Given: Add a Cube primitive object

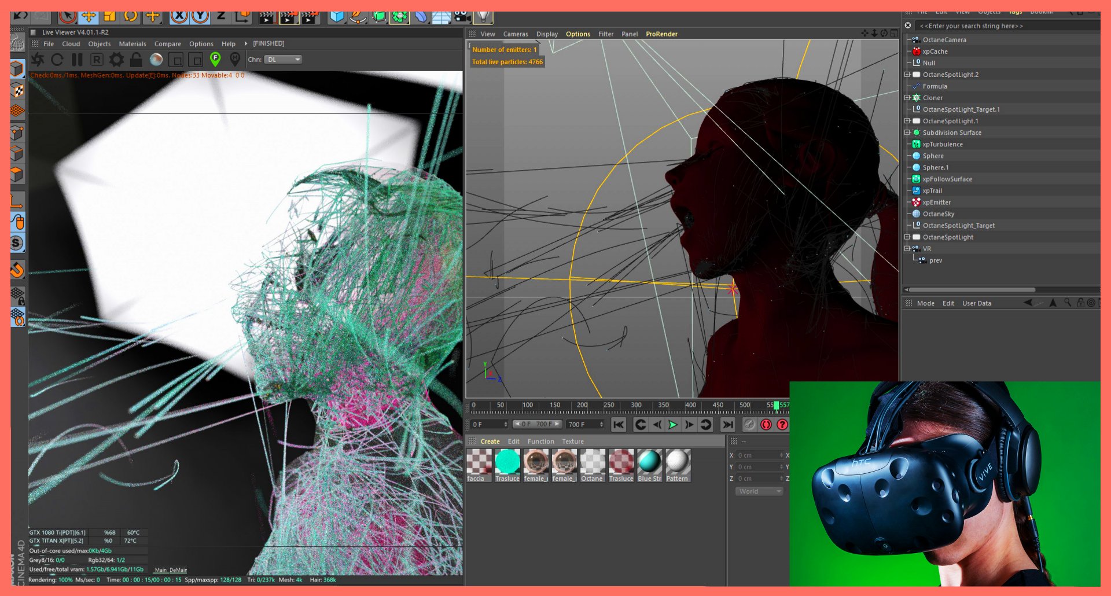Looking at the screenshot, I should pos(336,17).
